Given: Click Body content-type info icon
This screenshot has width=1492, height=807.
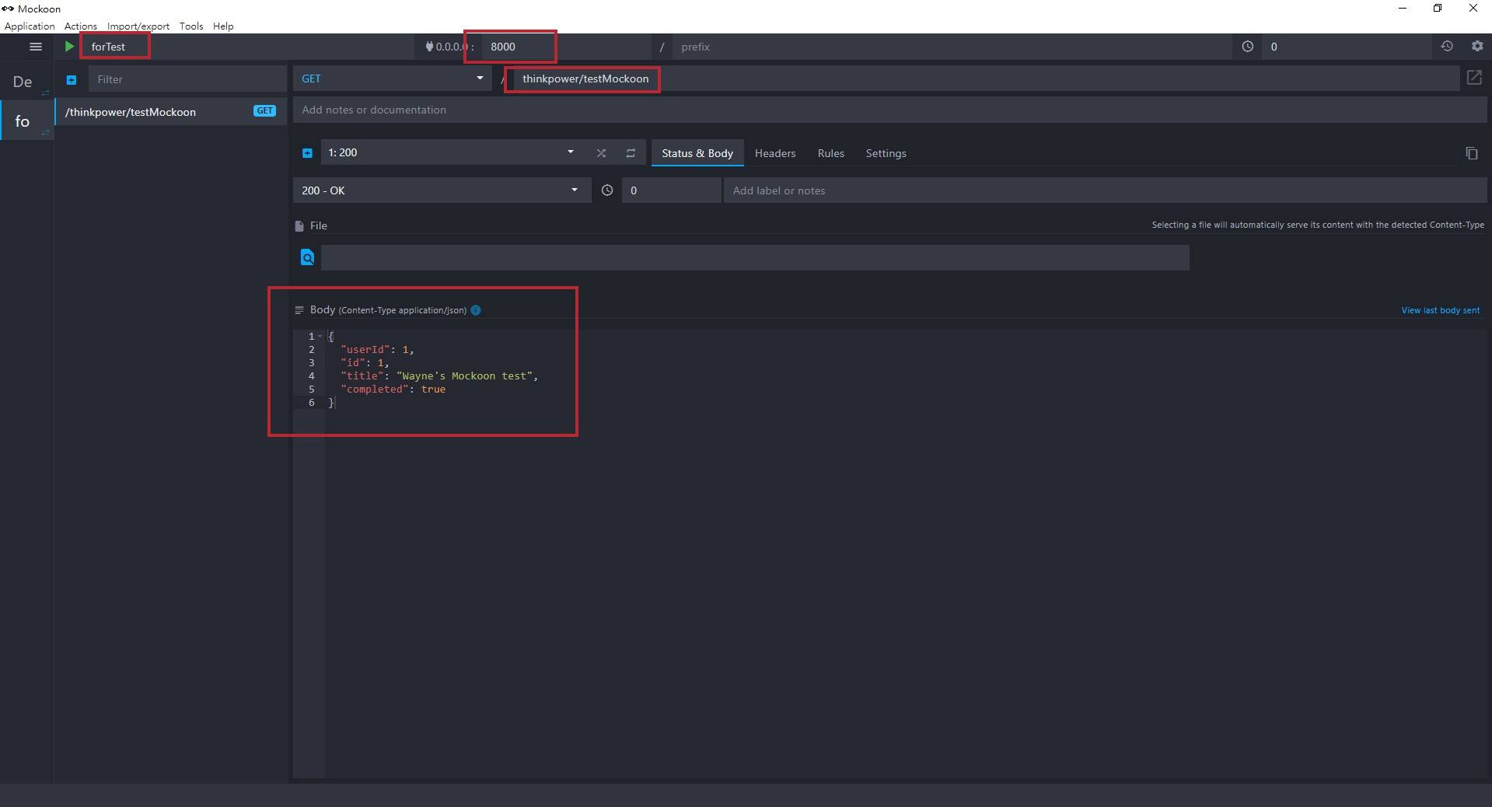Looking at the screenshot, I should (x=476, y=310).
